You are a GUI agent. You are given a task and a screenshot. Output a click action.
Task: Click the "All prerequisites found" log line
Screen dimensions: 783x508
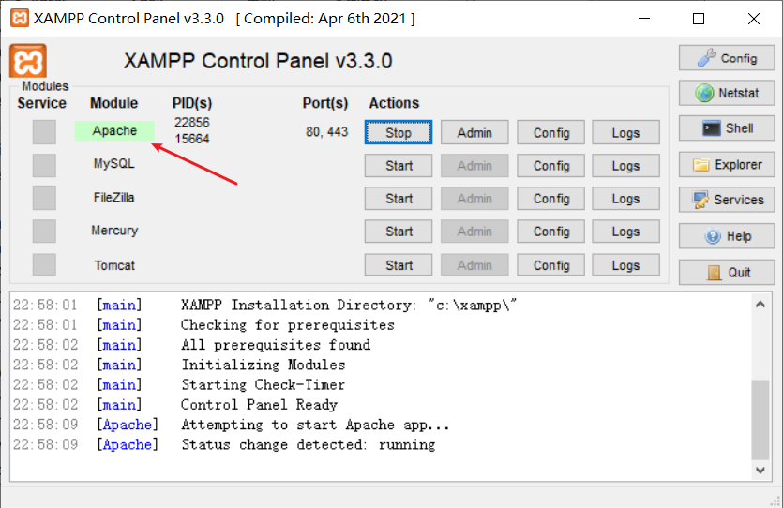pyautogui.click(x=276, y=345)
